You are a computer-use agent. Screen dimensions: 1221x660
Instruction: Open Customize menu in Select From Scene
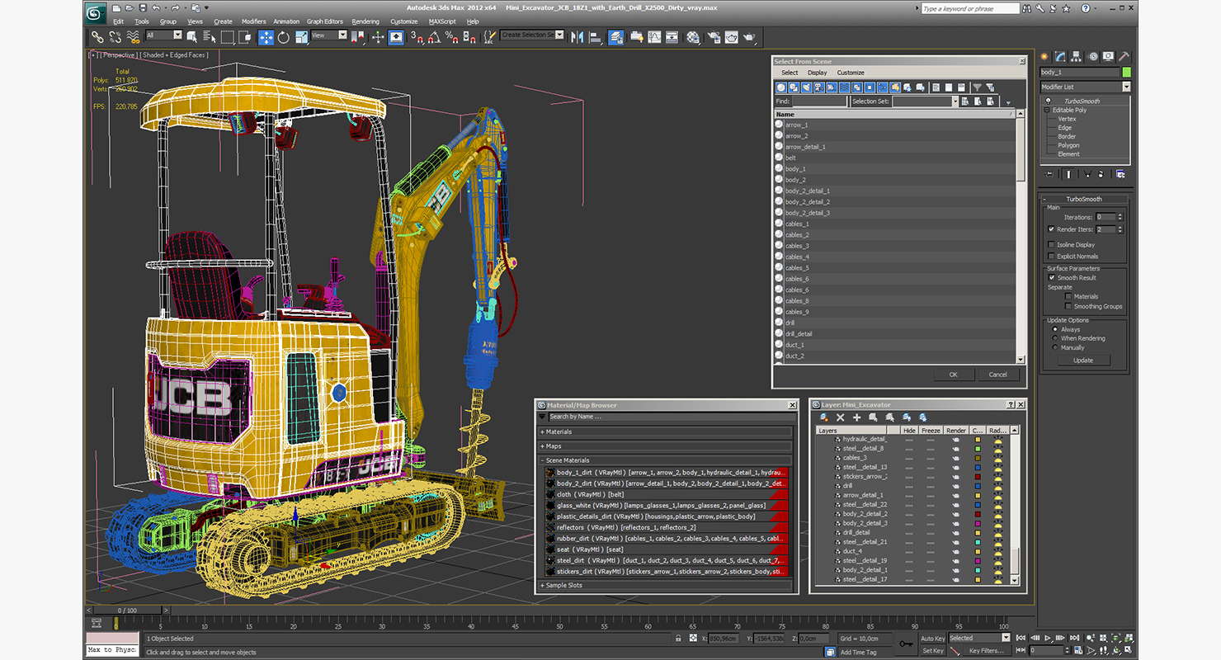(851, 73)
